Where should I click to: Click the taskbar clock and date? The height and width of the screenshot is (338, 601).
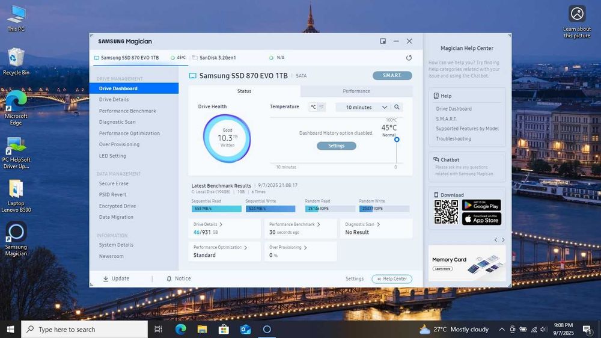(563, 329)
